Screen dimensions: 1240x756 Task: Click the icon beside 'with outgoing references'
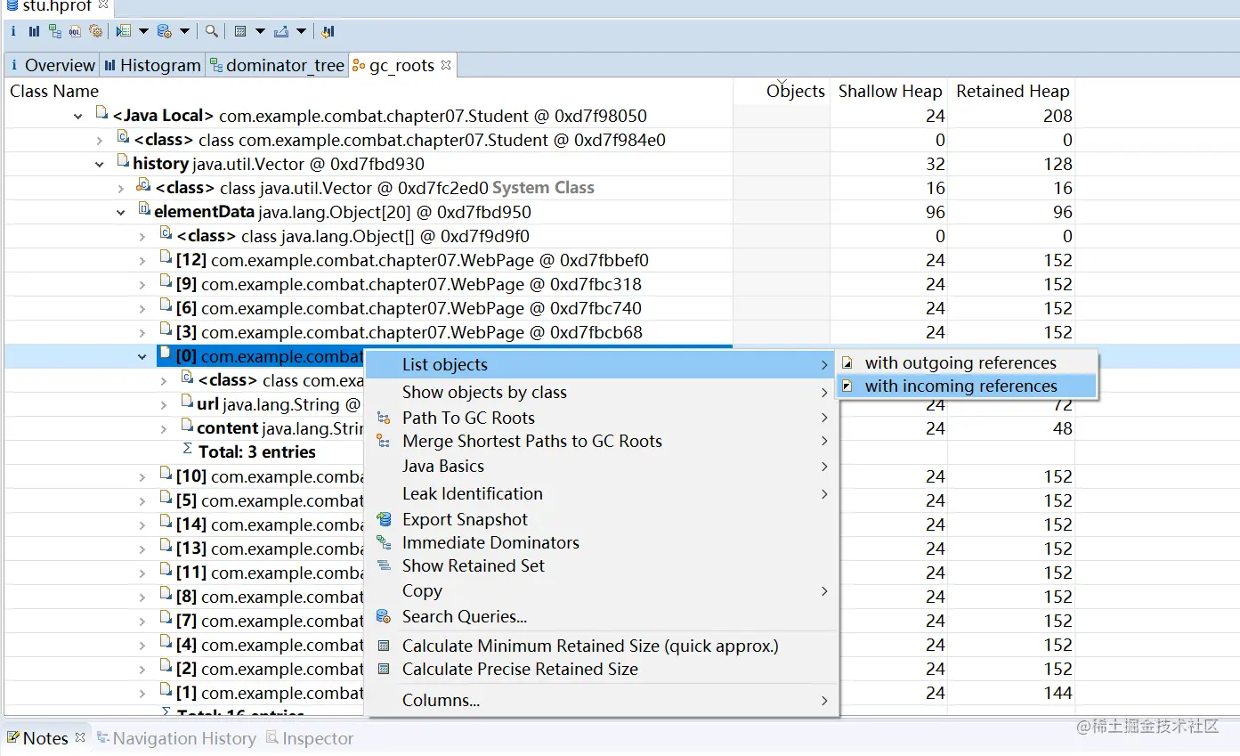(x=847, y=362)
